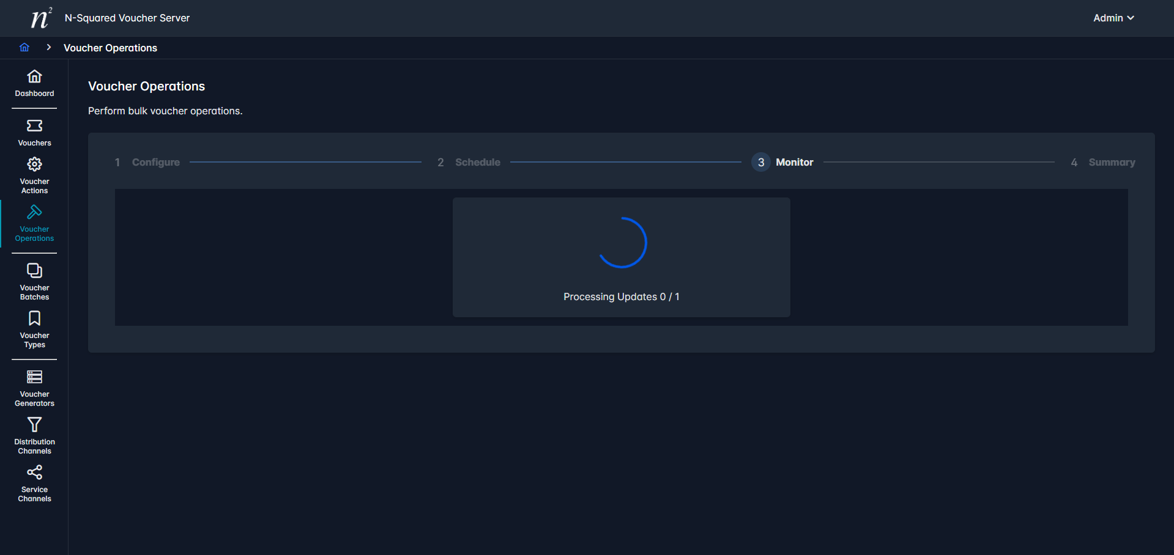
Task: Expand the Admin user dropdown
Action: 1113,18
